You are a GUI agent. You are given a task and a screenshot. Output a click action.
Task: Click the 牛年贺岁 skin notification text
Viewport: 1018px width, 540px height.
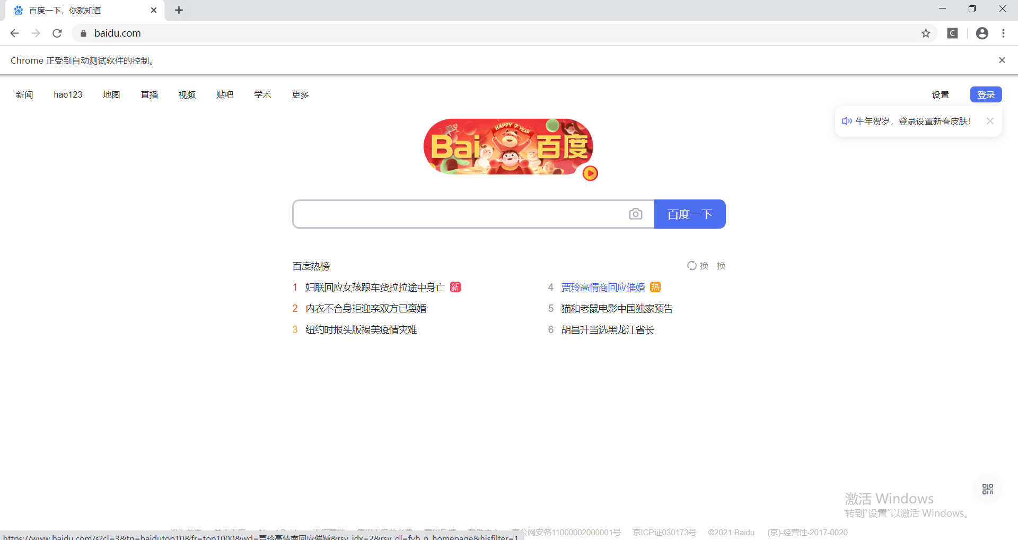click(913, 121)
